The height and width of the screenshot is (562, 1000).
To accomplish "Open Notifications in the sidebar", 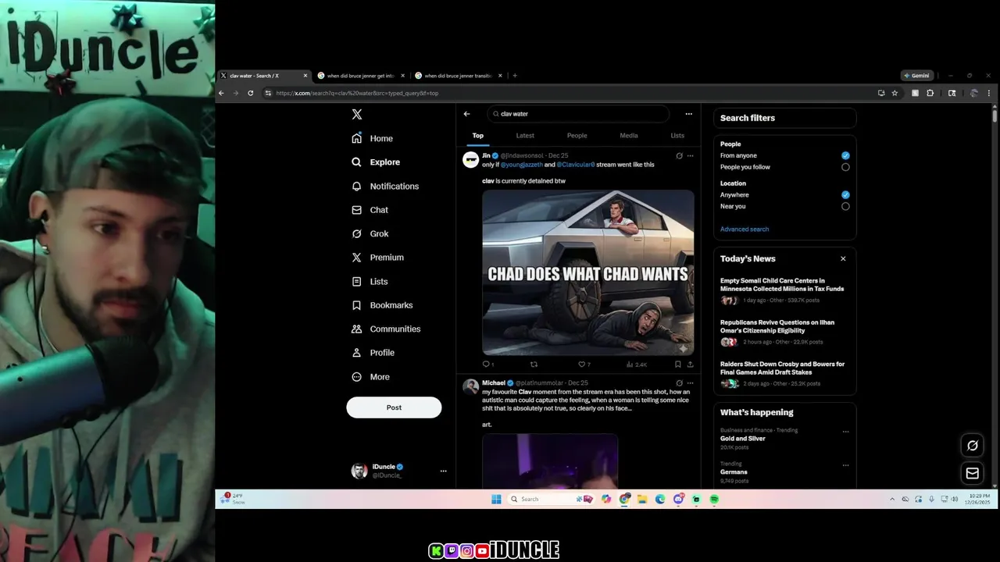I will point(385,187).
